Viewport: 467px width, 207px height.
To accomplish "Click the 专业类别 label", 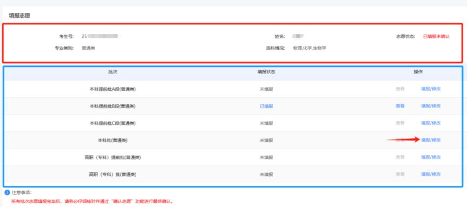I will pyautogui.click(x=64, y=48).
